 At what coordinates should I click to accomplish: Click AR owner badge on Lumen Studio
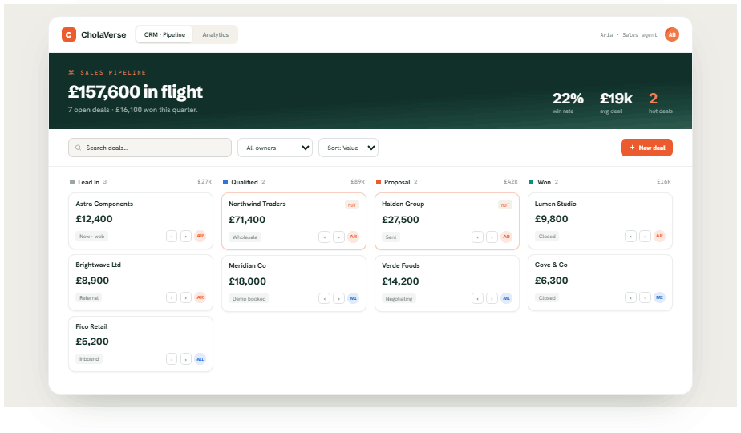click(x=659, y=236)
